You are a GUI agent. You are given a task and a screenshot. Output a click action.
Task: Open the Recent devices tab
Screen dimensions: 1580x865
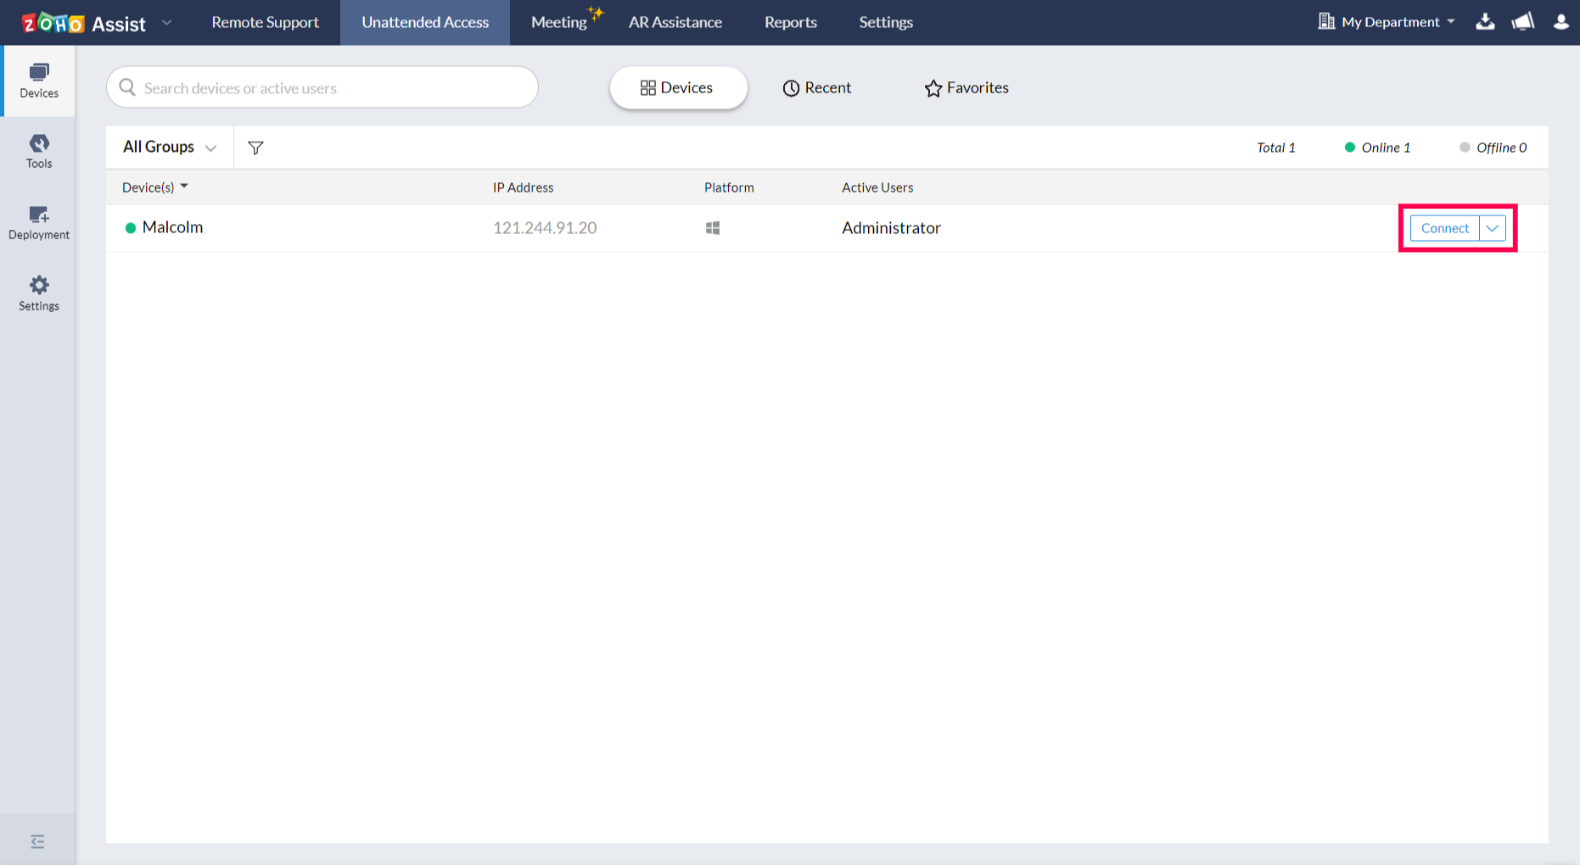coord(816,87)
